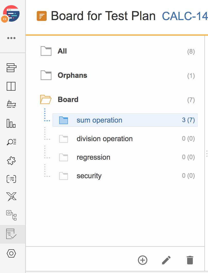Select the regression folder
This screenshot has width=208, height=273.
(x=125, y=157)
